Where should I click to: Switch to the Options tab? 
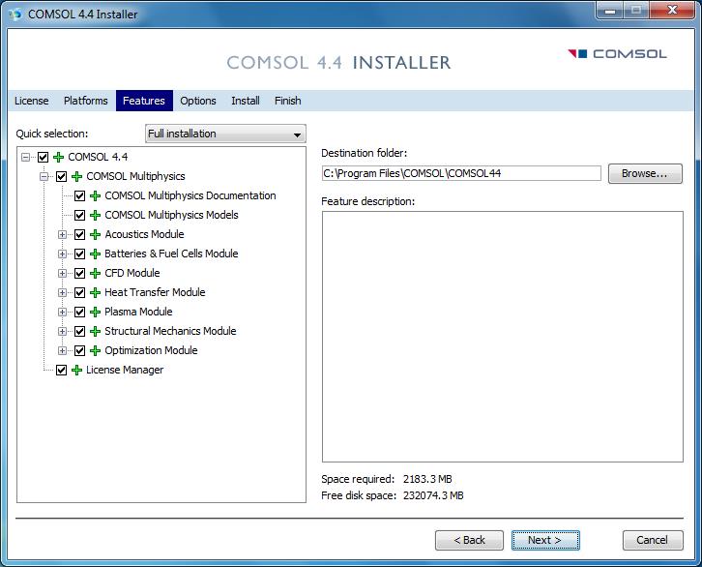pyautogui.click(x=198, y=101)
